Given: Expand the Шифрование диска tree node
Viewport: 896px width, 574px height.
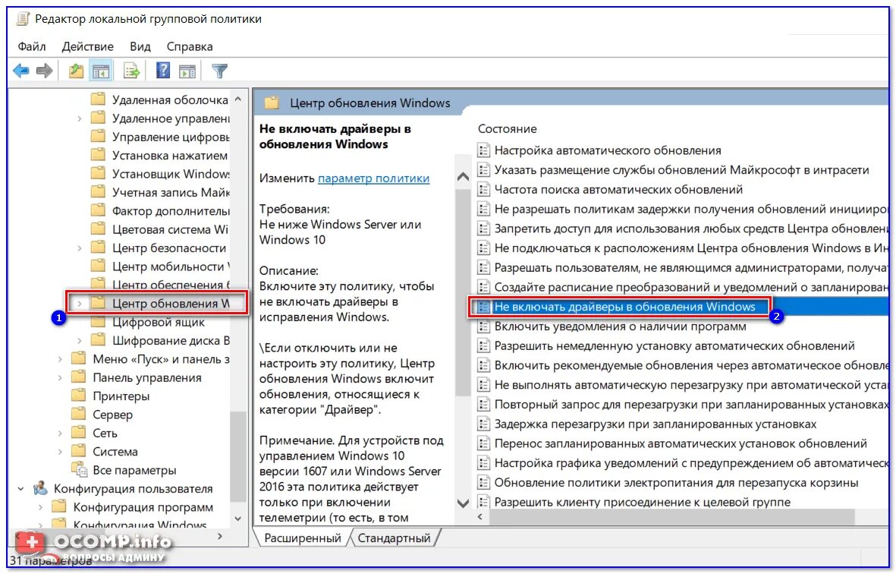Looking at the screenshot, I should [80, 341].
